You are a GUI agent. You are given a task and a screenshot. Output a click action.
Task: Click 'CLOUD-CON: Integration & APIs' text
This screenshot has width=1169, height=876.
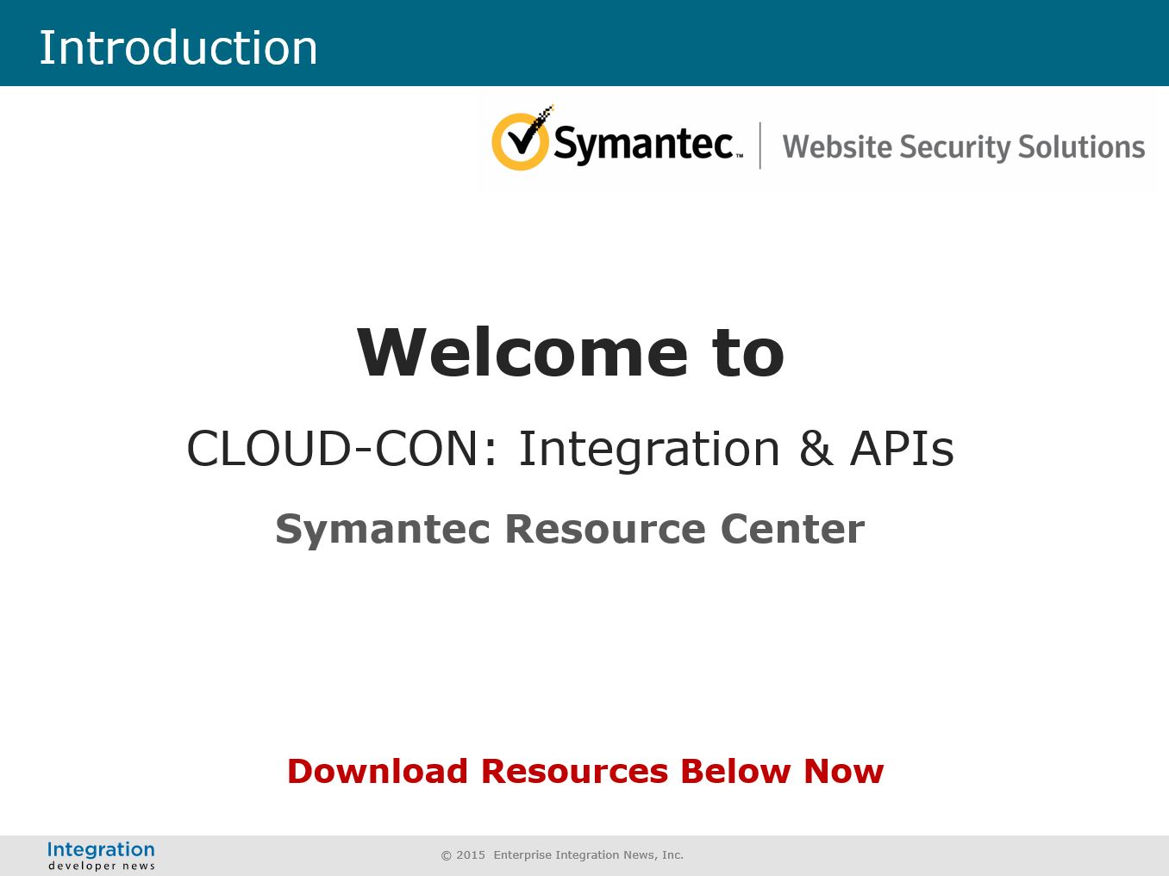tap(571, 449)
